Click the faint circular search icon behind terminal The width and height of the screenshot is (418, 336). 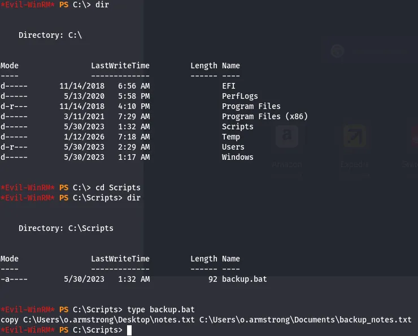pyautogui.click(x=337, y=52)
